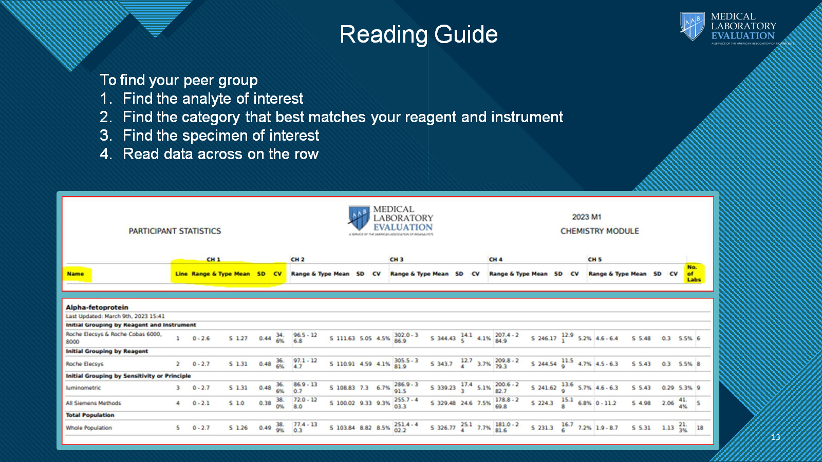This screenshot has height=462, width=822.
Task: Click the highlighted 'Name' column header
Action: [76, 274]
